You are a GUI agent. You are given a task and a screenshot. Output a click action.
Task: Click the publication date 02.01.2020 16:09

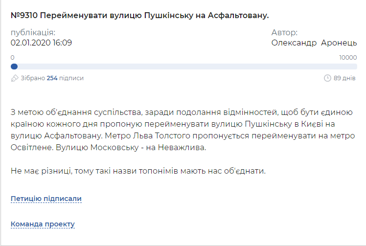(x=41, y=43)
